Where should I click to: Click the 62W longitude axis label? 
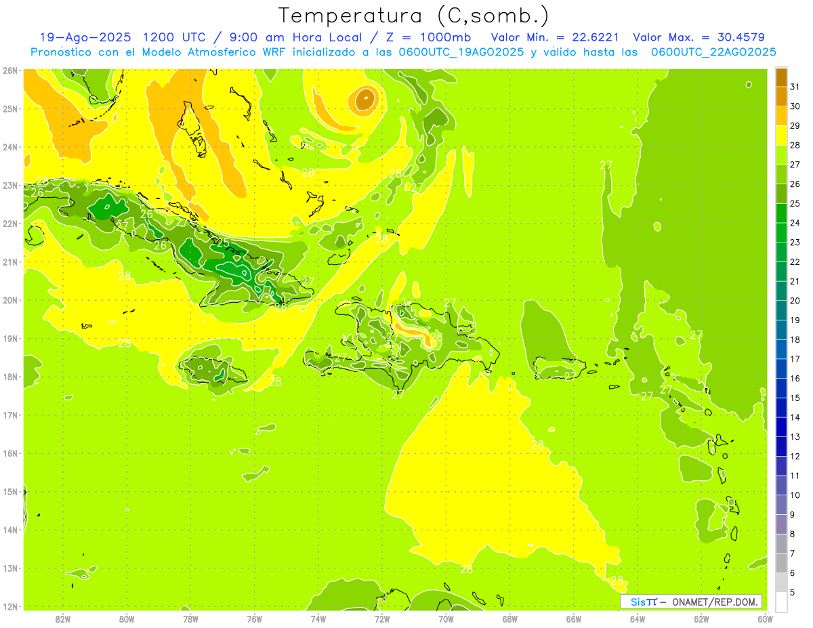(701, 619)
